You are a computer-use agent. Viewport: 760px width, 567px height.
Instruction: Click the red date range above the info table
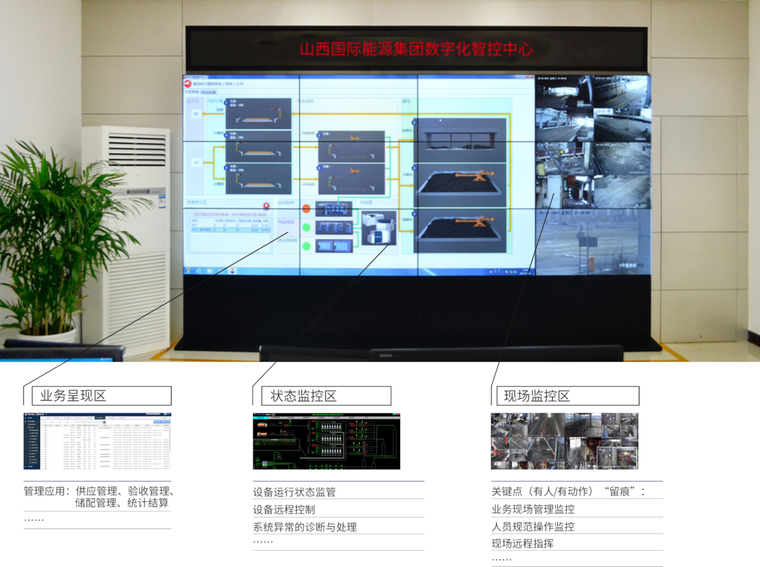pos(230,214)
